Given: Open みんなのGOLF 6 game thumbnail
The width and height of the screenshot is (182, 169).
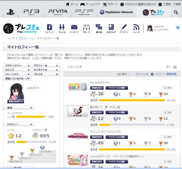Looking at the screenshot, I should tap(78, 87).
